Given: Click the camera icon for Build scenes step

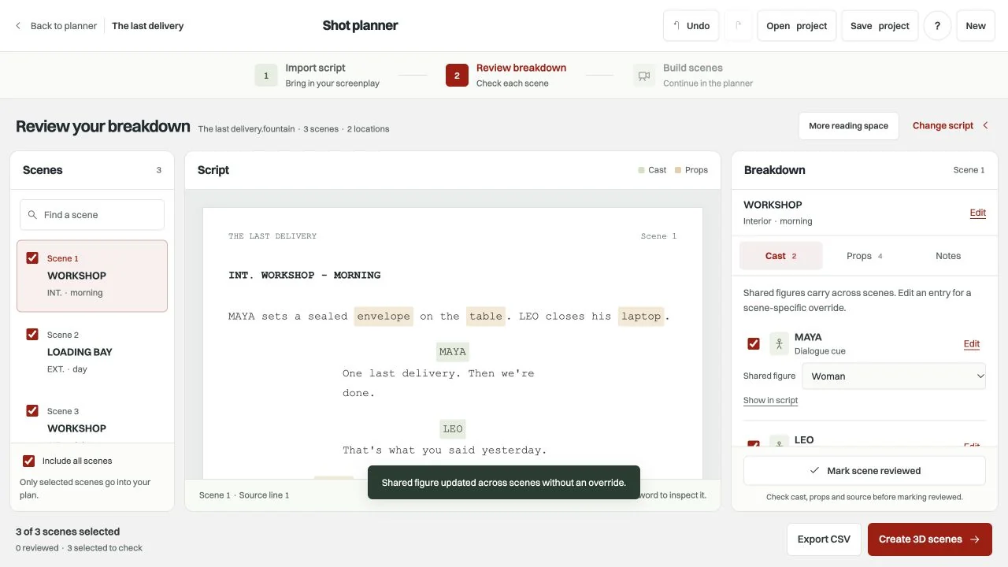Looking at the screenshot, I should coord(644,76).
